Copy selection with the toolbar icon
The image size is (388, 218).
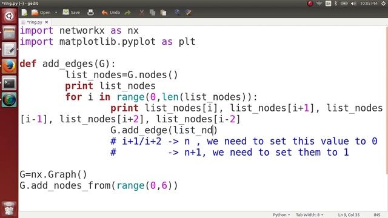(x=152, y=12)
